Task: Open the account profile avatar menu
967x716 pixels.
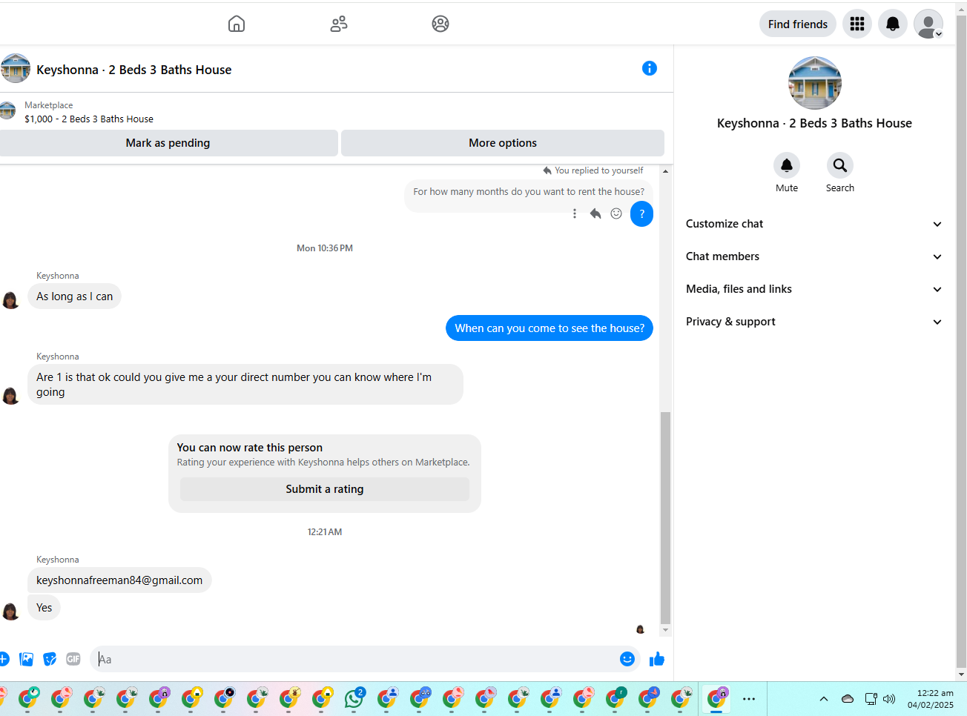Action: click(928, 24)
